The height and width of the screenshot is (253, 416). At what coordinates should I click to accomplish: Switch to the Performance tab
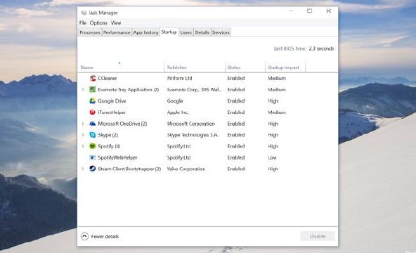(117, 32)
